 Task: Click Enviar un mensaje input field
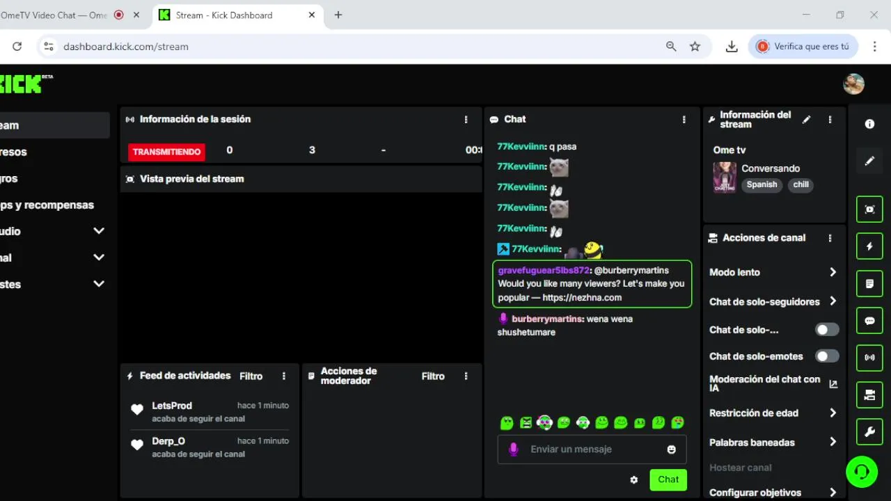click(592, 450)
